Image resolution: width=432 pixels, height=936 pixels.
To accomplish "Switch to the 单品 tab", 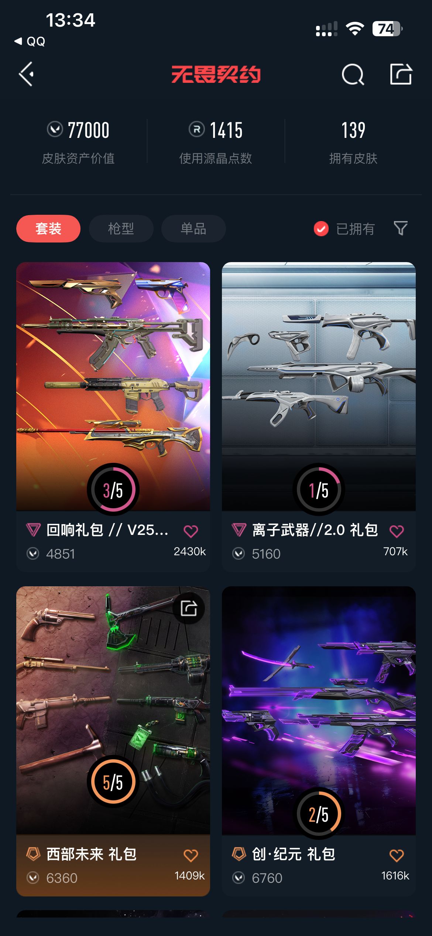I will (193, 228).
